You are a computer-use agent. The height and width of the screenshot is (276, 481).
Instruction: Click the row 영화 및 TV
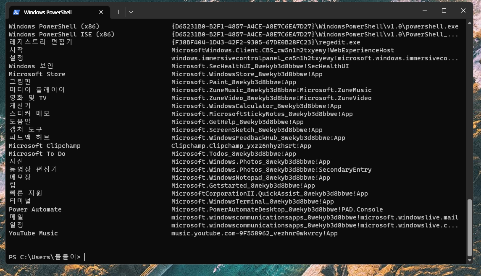pos(28,98)
